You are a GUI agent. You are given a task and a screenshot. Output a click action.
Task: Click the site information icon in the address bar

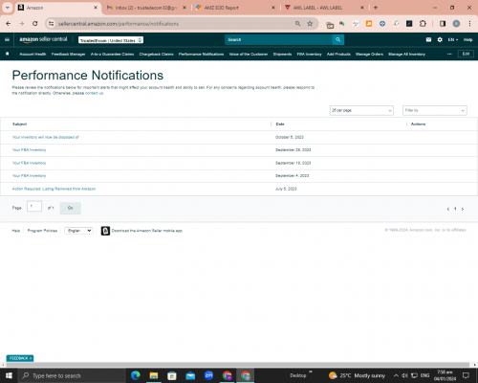tap(51, 24)
